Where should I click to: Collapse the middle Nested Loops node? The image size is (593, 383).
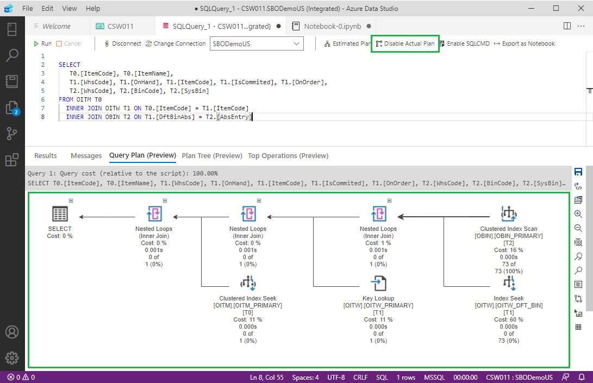(x=259, y=201)
